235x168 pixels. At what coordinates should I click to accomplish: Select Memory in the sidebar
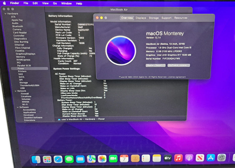21,57
